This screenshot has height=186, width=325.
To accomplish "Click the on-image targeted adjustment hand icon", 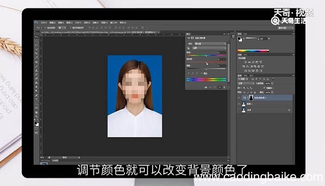I will pos(188,48).
